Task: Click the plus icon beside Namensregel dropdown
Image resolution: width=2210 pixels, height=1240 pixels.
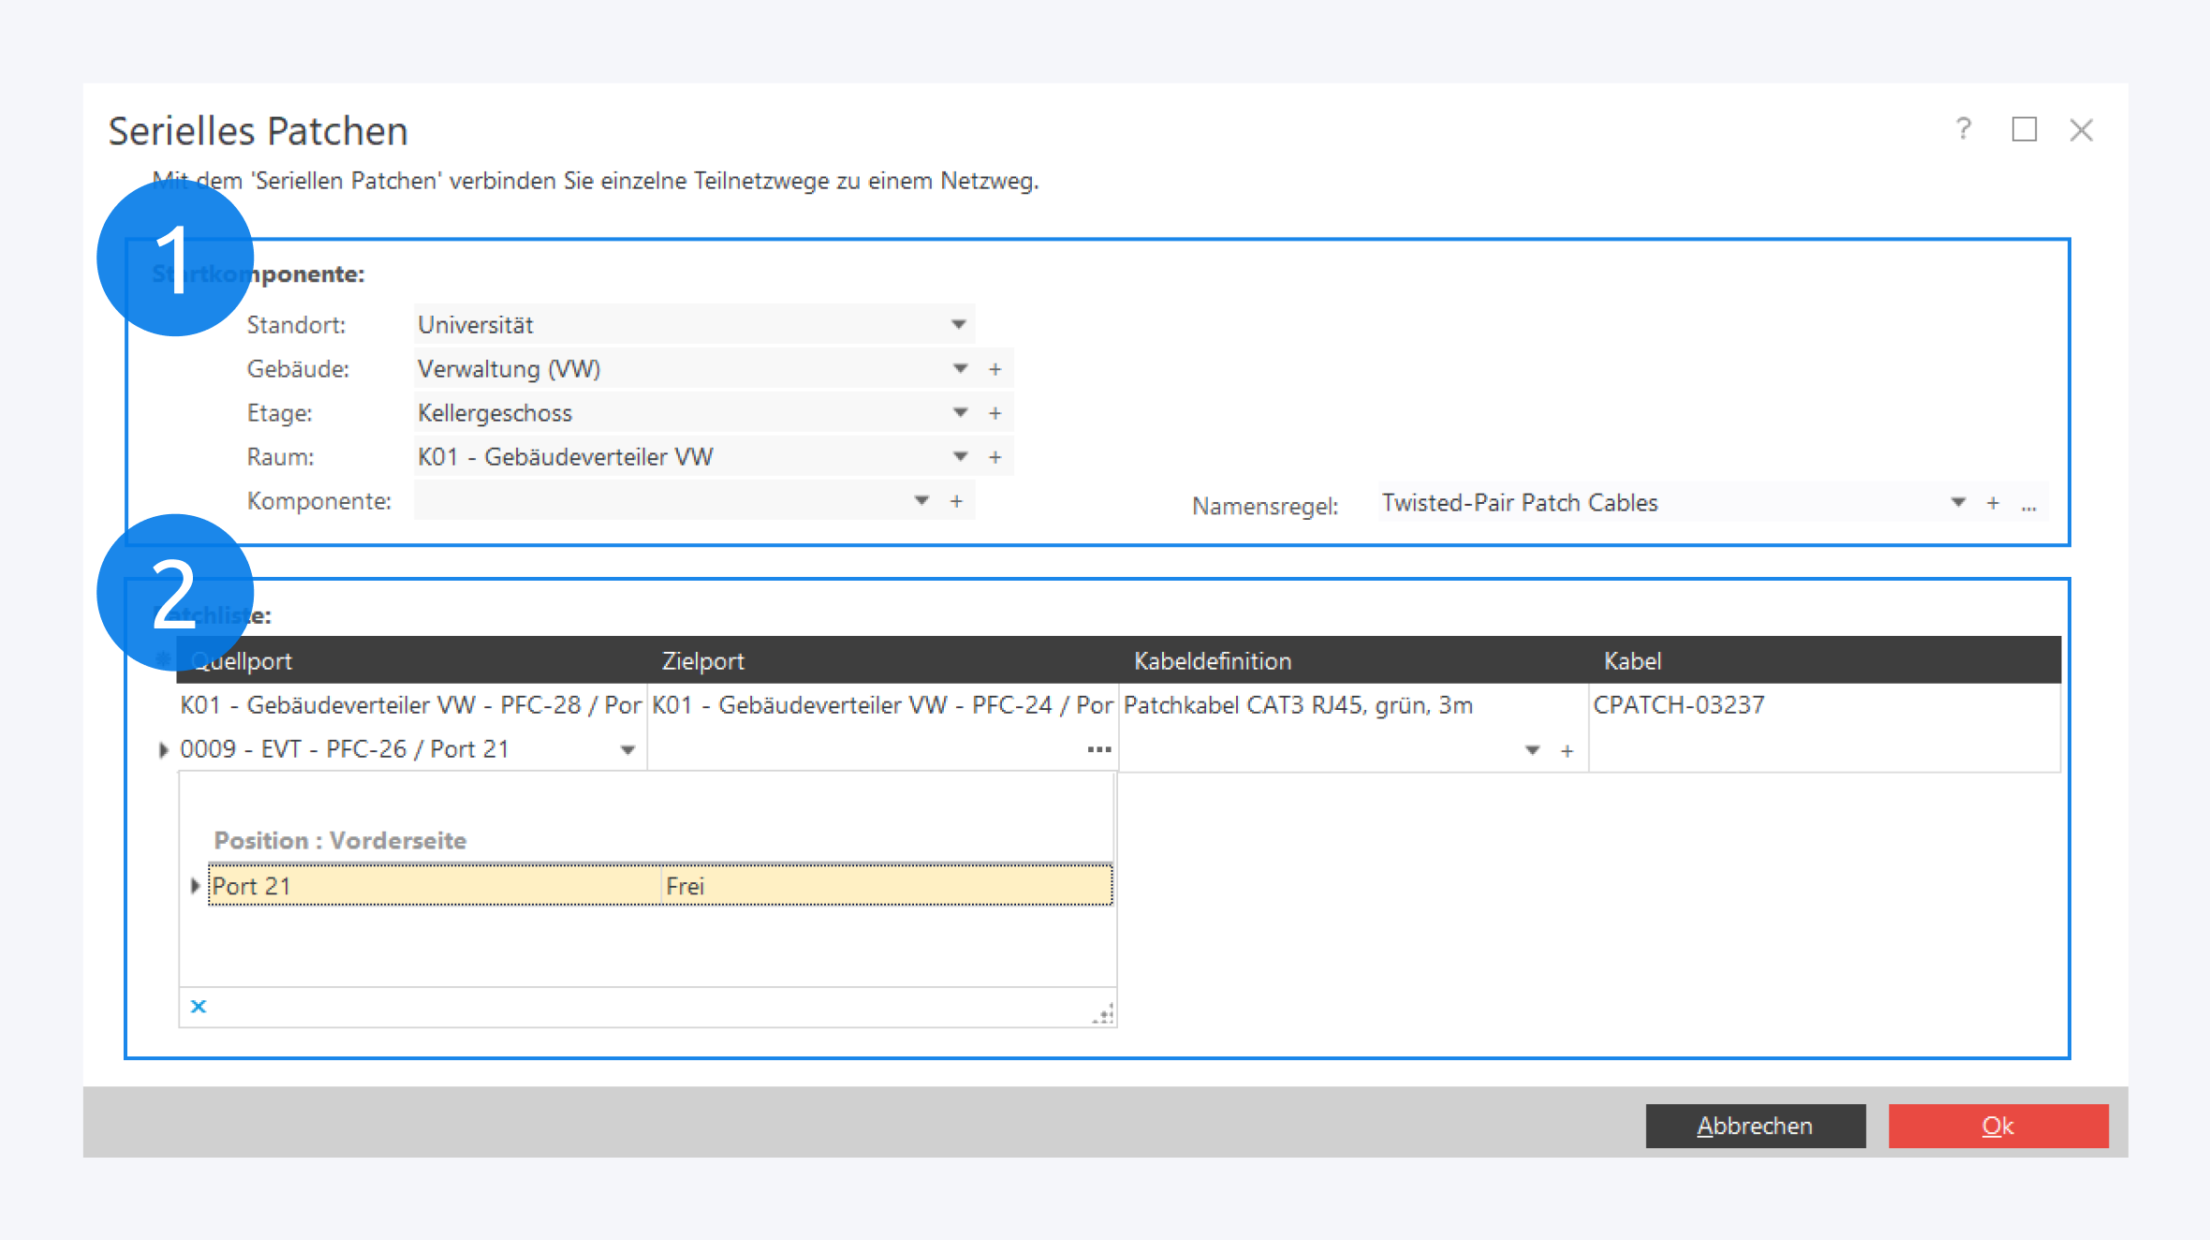Action: point(1993,503)
